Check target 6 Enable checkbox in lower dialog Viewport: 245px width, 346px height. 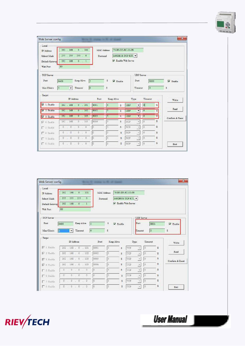point(43,276)
